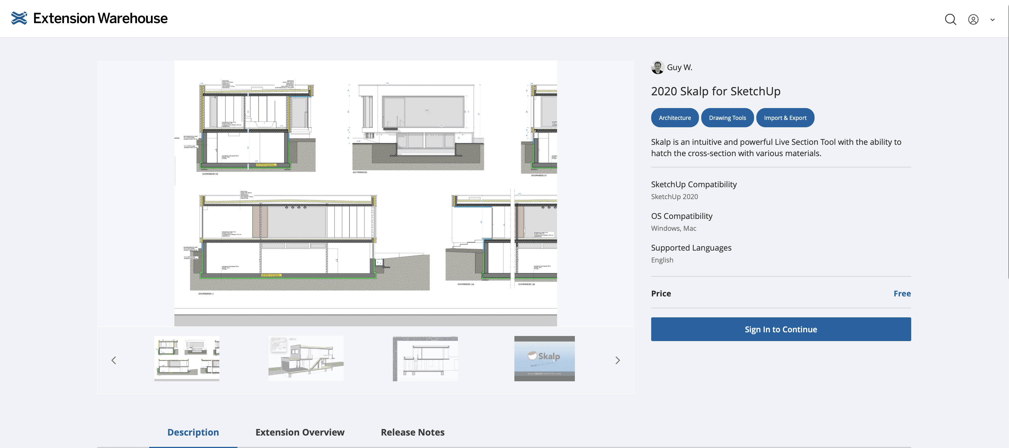Show next thumbnails with right arrow
The height and width of the screenshot is (448, 1009).
[617, 360]
